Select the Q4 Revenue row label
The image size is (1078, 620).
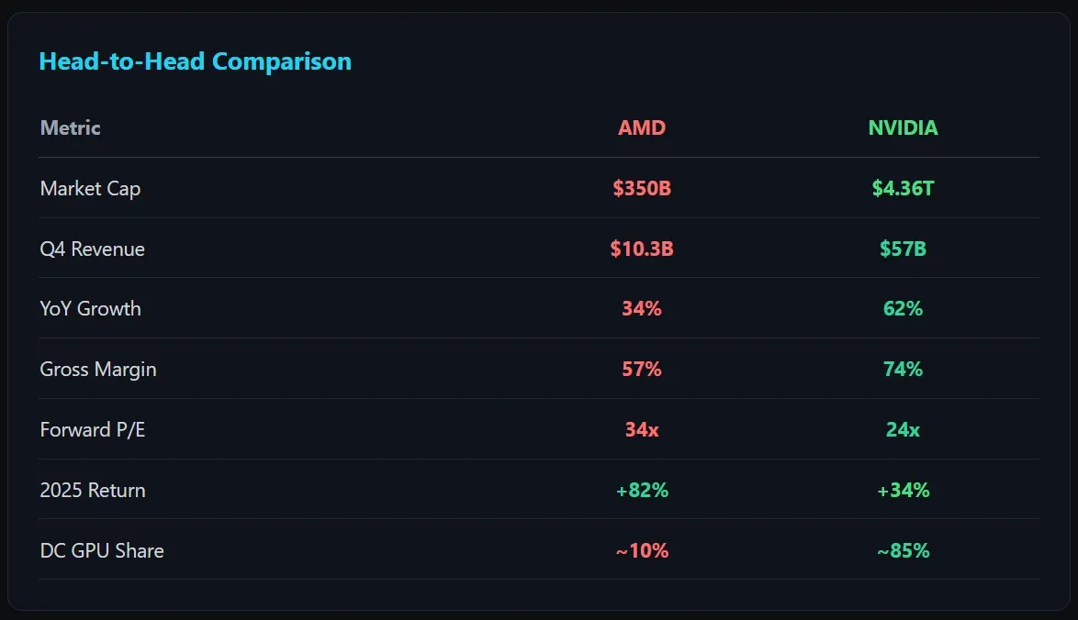tap(92, 249)
